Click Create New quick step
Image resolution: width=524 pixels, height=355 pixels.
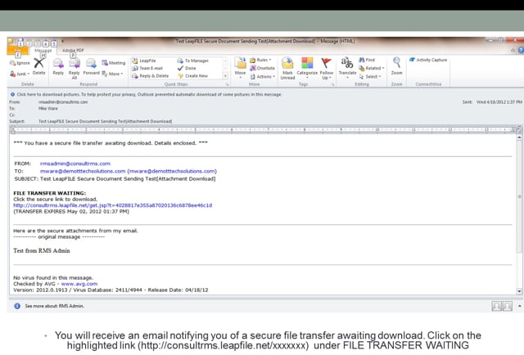pyautogui.click(x=193, y=76)
